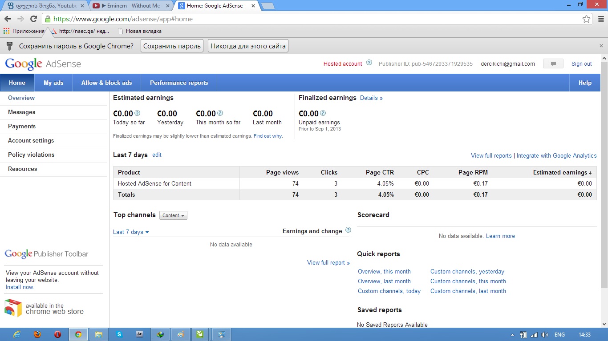Click the help icon beside Finalized earnings amount
Screen dimensions: 608x341
point(323,113)
